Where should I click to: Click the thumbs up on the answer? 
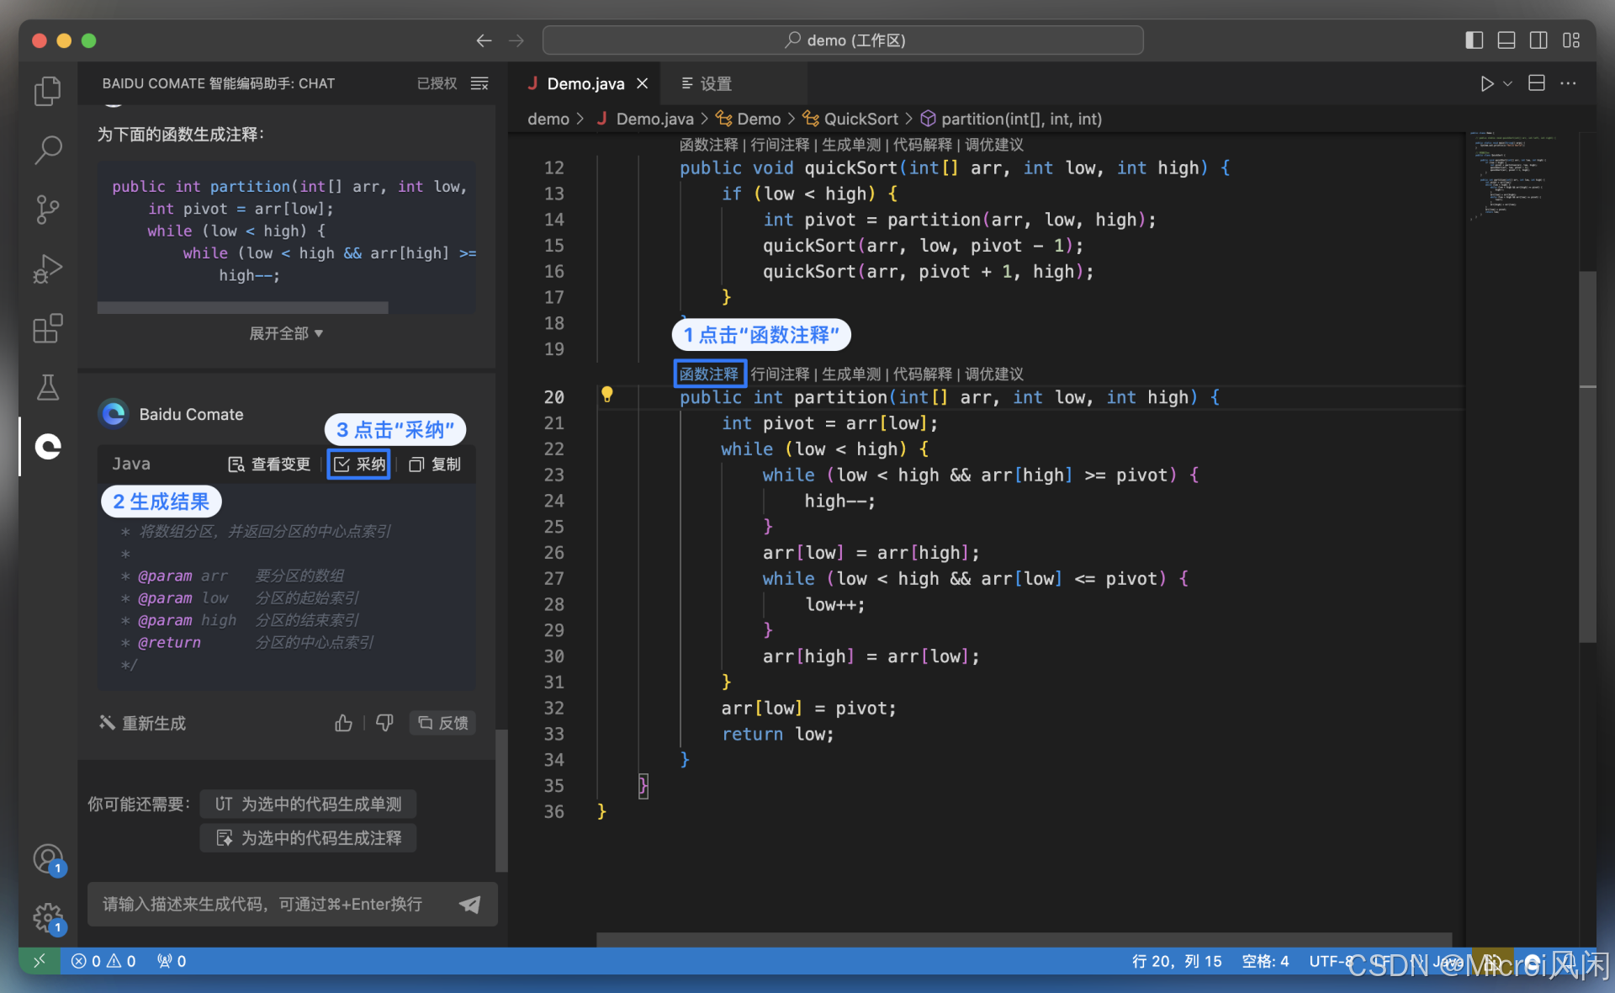[x=343, y=723]
